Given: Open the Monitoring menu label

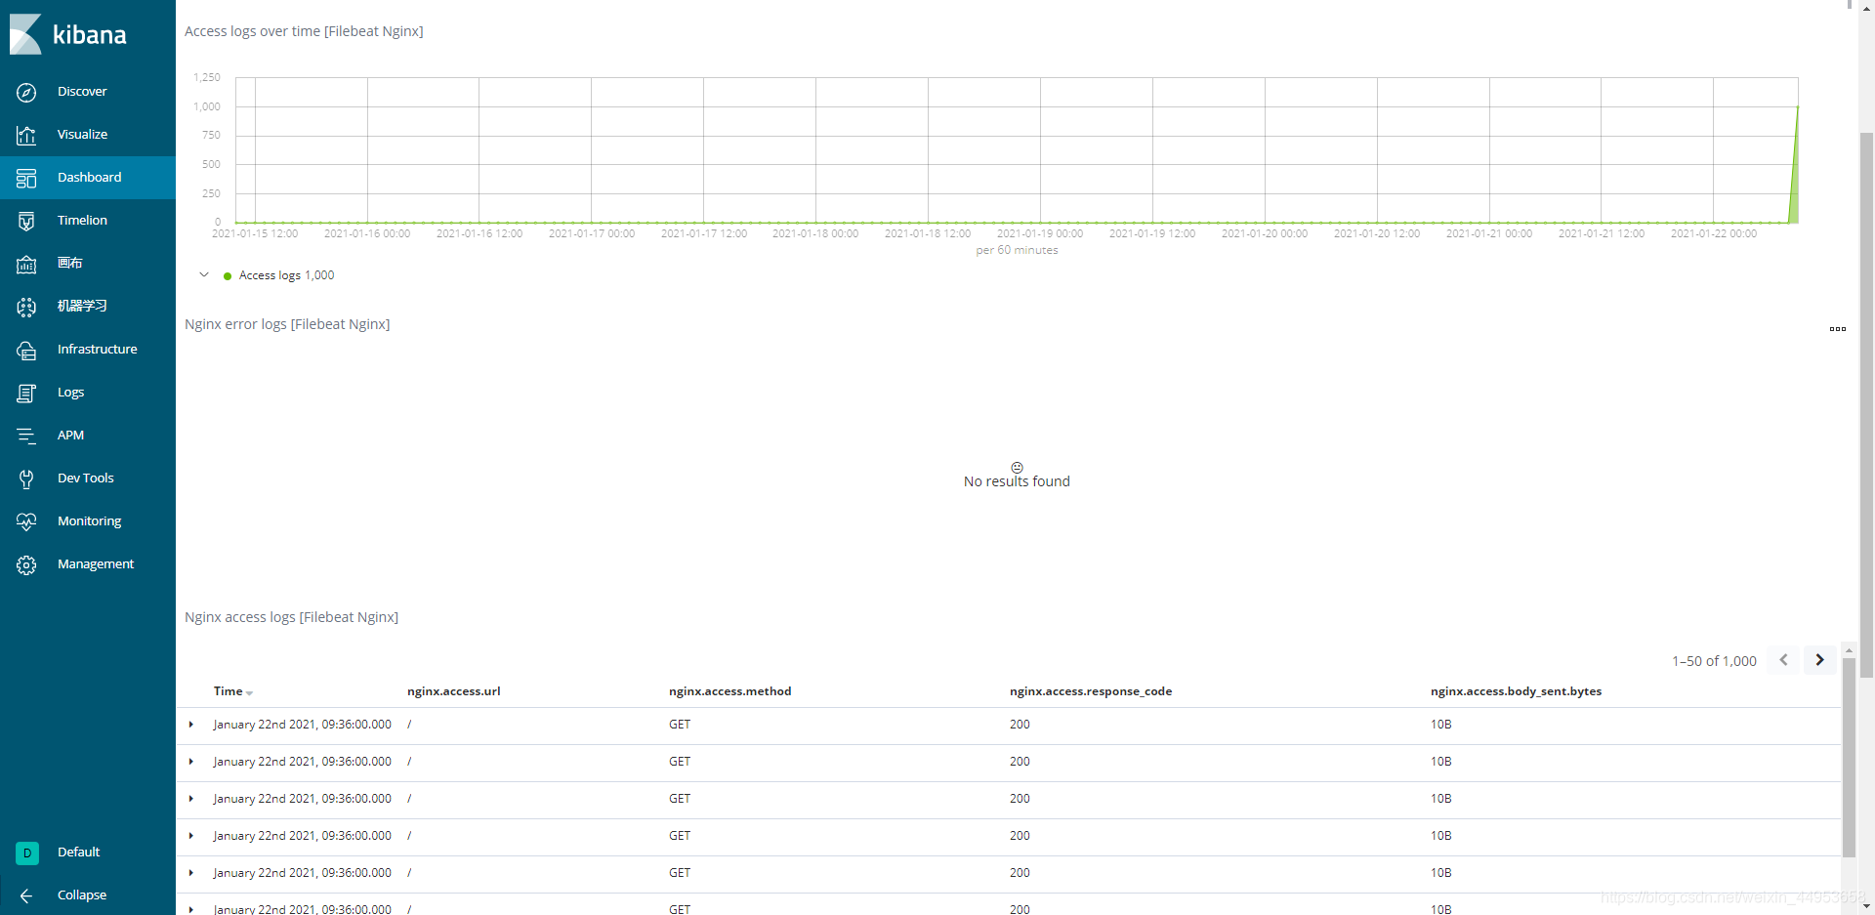Looking at the screenshot, I should coord(89,521).
